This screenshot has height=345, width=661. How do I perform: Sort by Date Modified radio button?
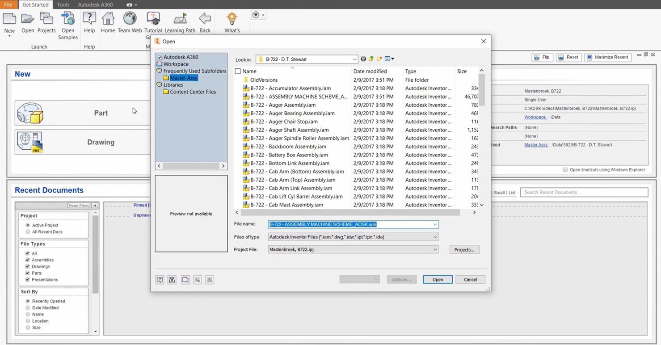click(28, 308)
